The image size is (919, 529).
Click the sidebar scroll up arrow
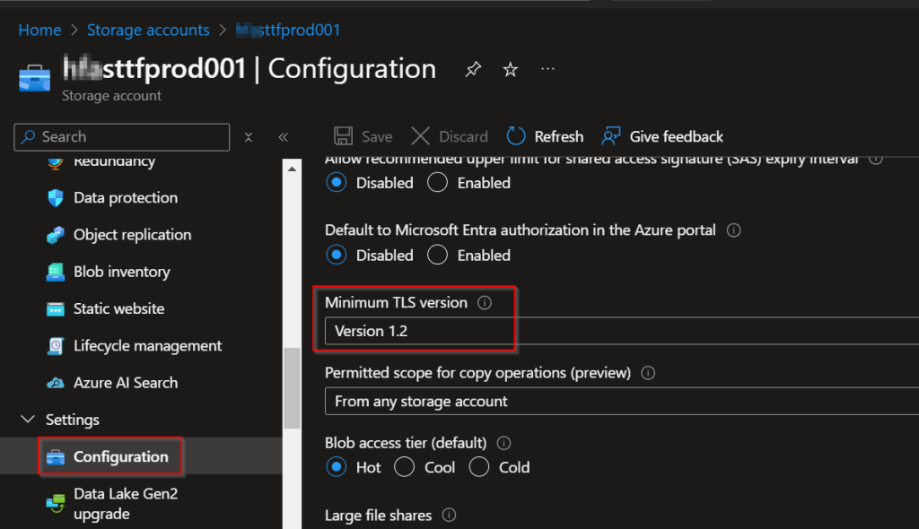coord(292,169)
